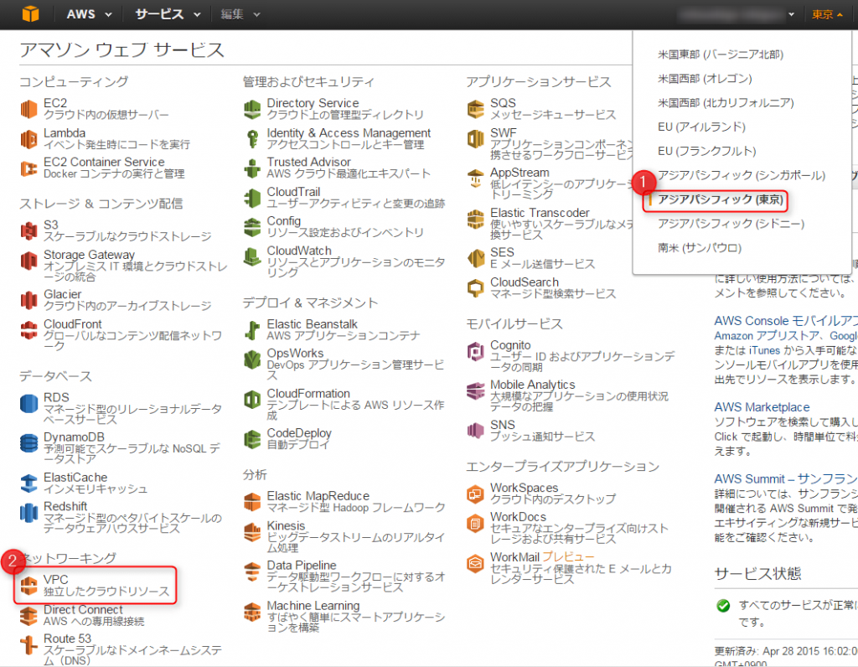Open the Glacier icon
Image resolution: width=858 pixels, height=667 pixels.
pos(28,300)
